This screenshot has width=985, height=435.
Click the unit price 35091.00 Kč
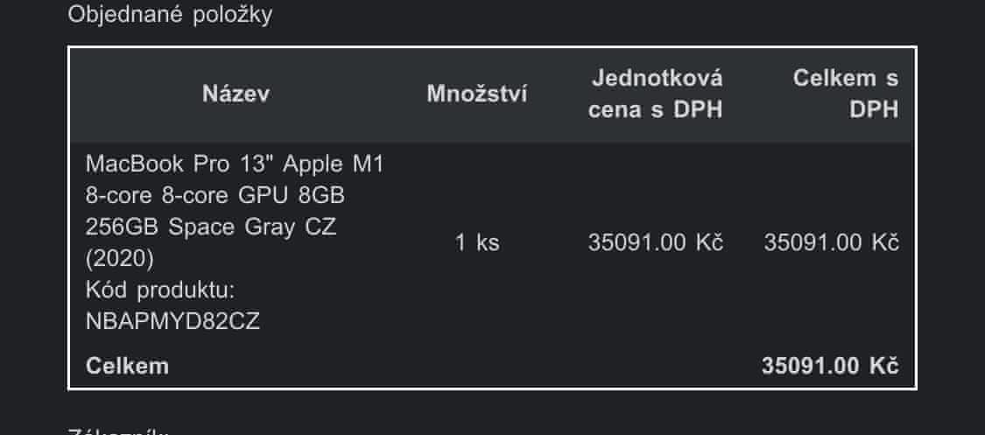click(656, 242)
